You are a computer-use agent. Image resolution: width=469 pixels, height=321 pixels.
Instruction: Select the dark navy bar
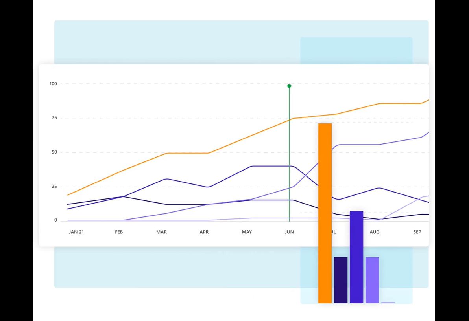(340, 279)
